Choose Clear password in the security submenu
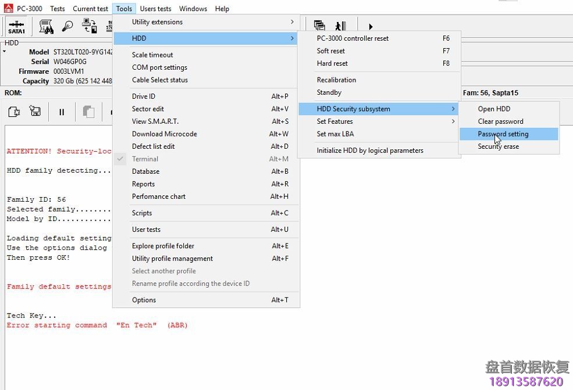This screenshot has height=390, width=573. [500, 121]
